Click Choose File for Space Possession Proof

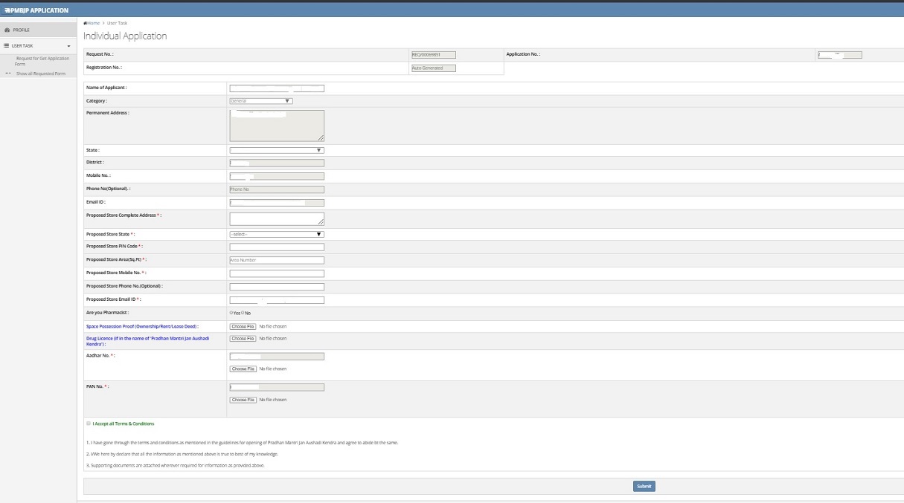tap(243, 325)
